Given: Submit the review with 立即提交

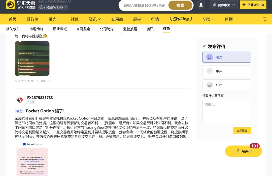Looking at the screenshot, I should 242,131.
